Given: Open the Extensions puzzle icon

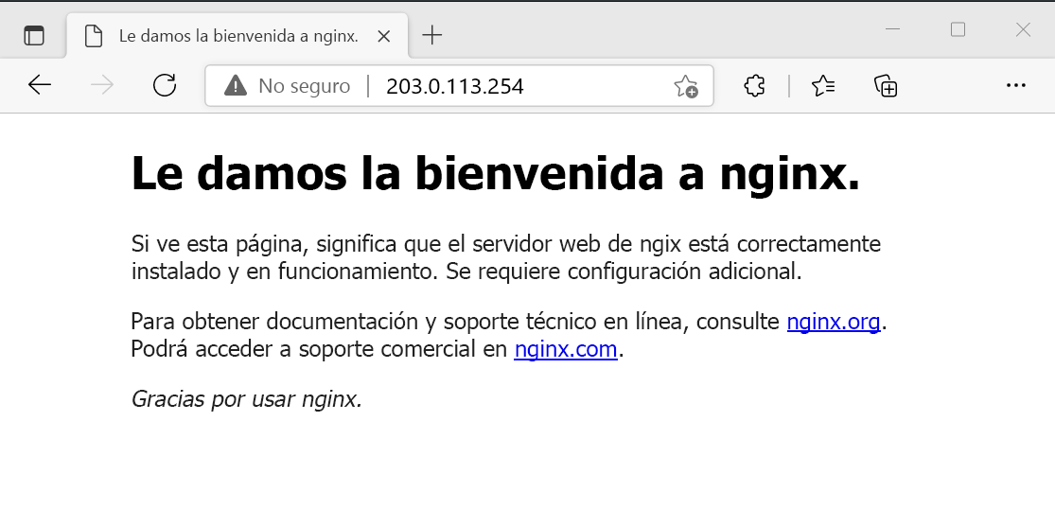Looking at the screenshot, I should (x=755, y=85).
